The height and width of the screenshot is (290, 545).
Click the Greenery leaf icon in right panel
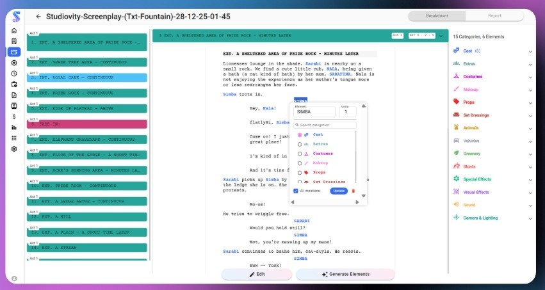pos(457,153)
